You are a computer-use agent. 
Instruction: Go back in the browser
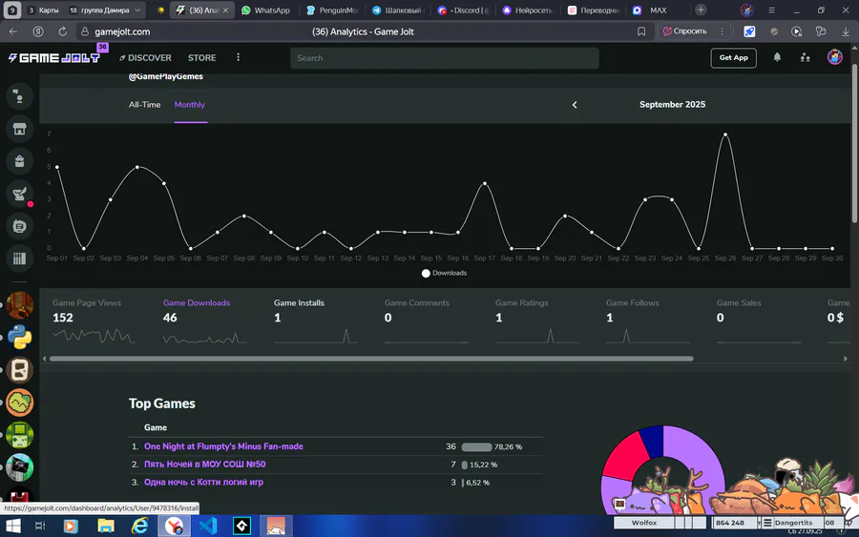13,31
